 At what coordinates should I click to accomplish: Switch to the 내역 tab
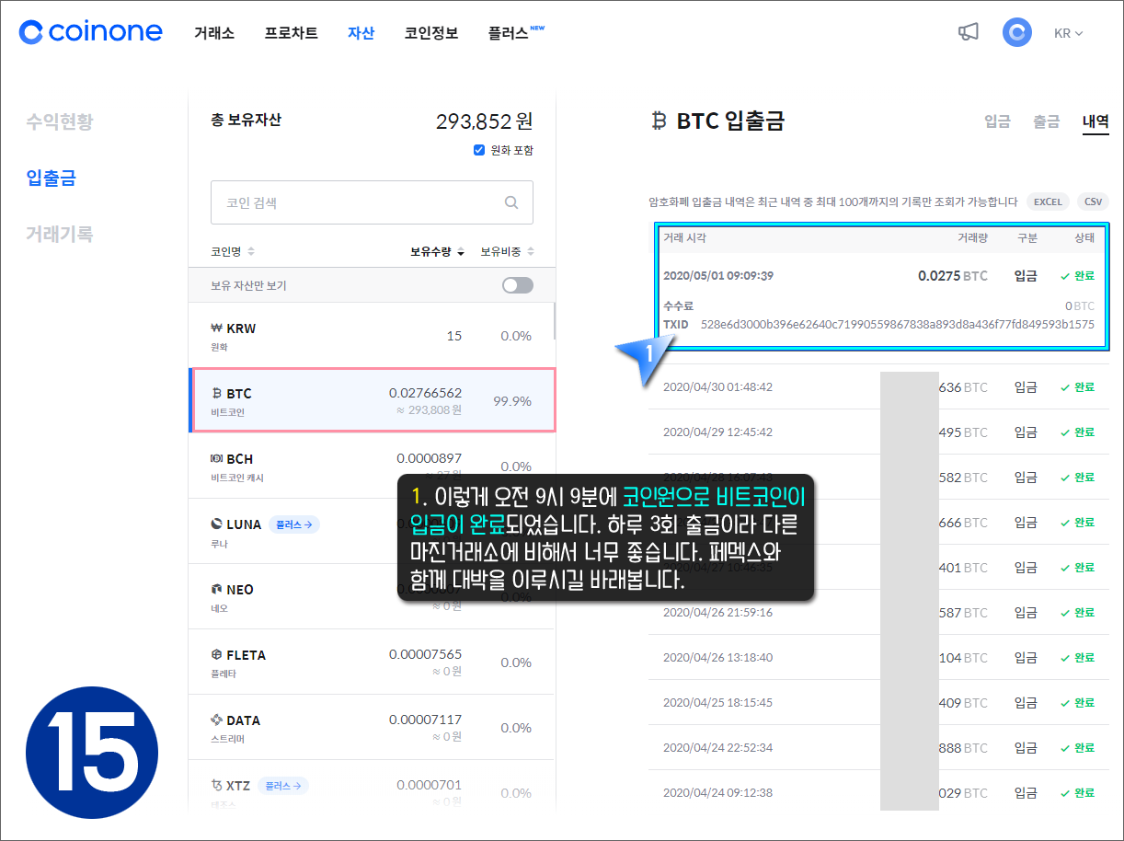click(1095, 121)
